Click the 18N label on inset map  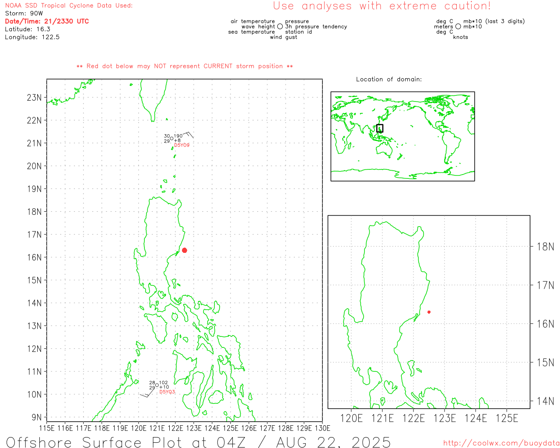click(x=545, y=246)
